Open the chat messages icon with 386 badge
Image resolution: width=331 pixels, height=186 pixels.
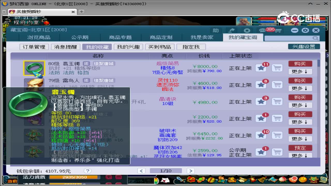262,30
